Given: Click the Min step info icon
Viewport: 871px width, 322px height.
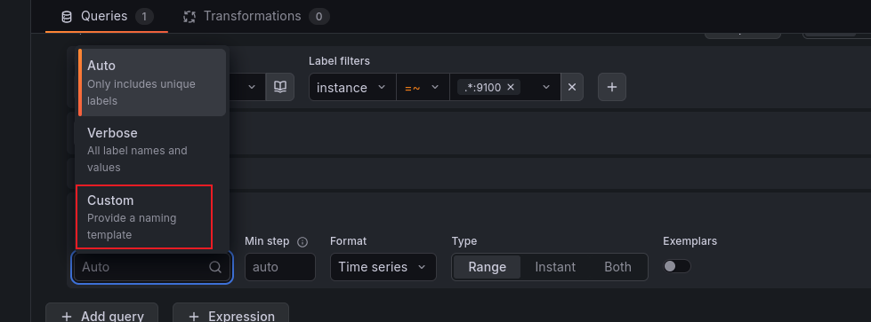Looking at the screenshot, I should pos(302,241).
